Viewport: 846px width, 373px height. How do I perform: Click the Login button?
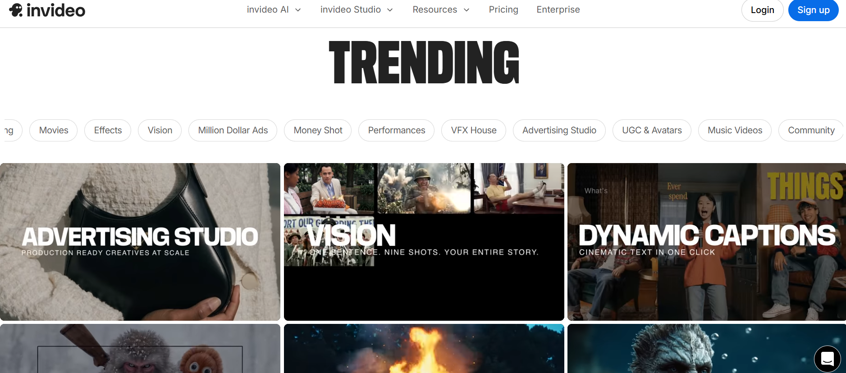point(762,10)
